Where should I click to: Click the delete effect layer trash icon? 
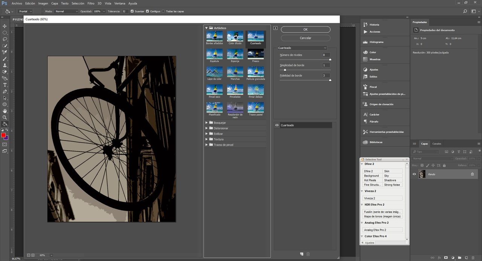308,254
